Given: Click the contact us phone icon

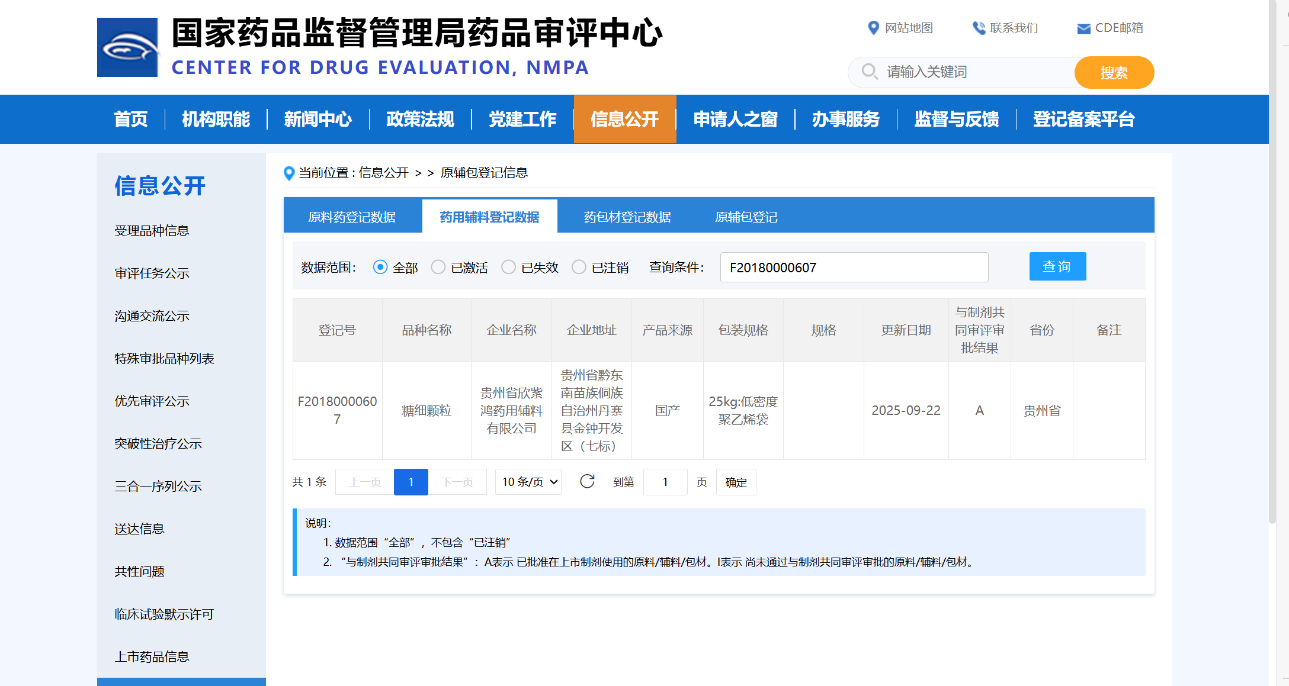Looking at the screenshot, I should coord(979,28).
